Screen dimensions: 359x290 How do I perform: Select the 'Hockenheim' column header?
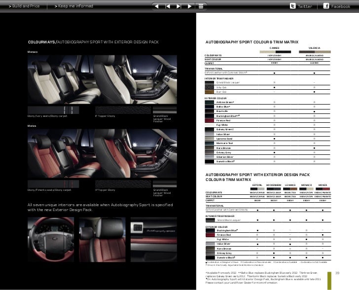[274, 185]
